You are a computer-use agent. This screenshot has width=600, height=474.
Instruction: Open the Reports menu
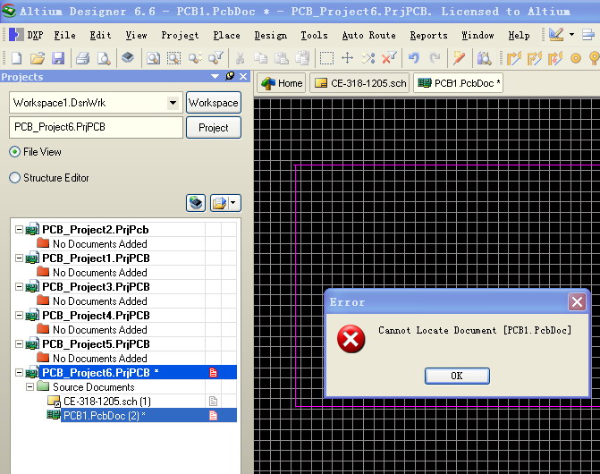click(x=428, y=35)
